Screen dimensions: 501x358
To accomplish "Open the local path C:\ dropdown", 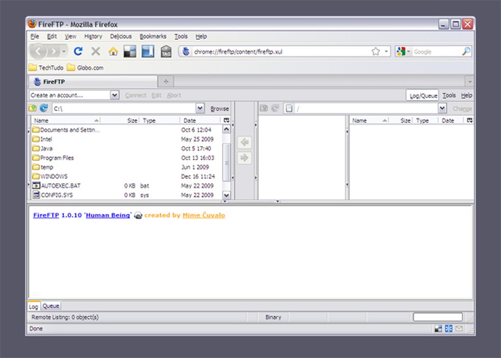I will (200, 108).
